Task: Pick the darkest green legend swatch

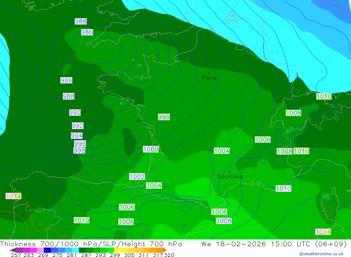Action: point(82,250)
